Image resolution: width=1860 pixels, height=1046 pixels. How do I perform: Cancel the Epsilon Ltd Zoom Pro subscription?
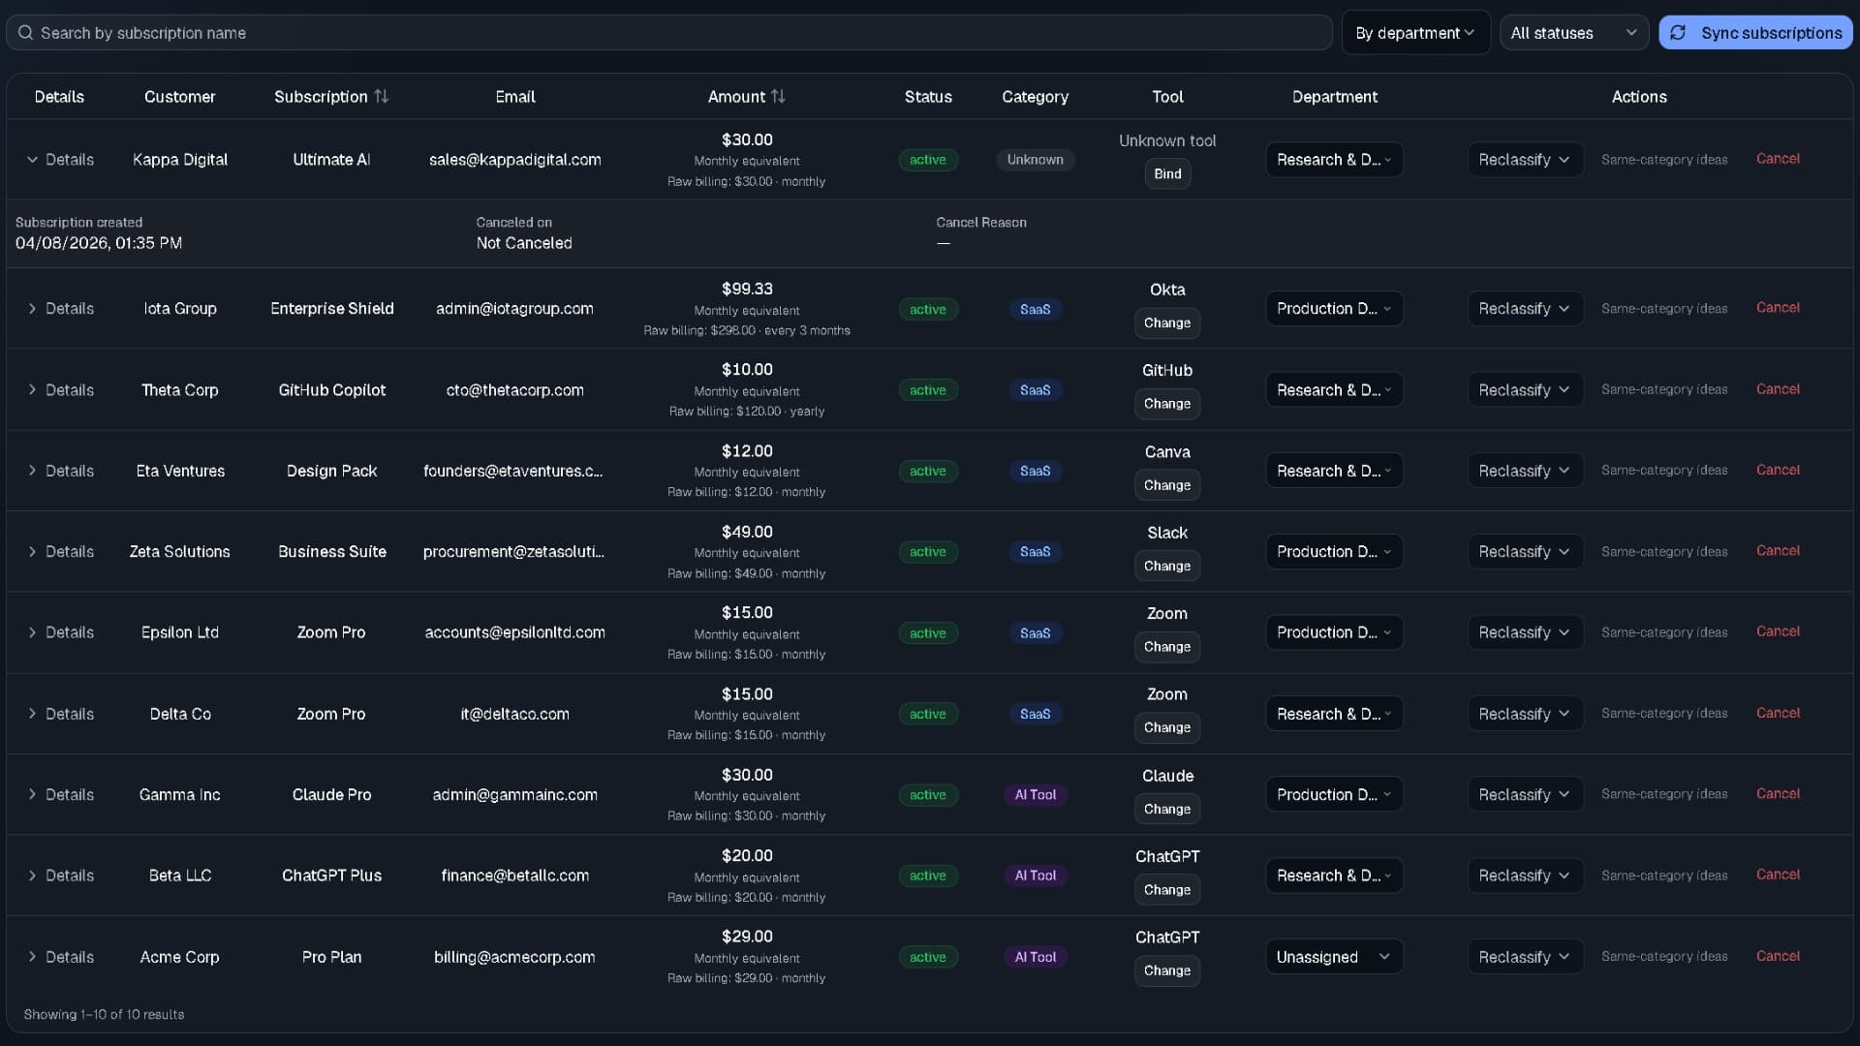[x=1779, y=631]
